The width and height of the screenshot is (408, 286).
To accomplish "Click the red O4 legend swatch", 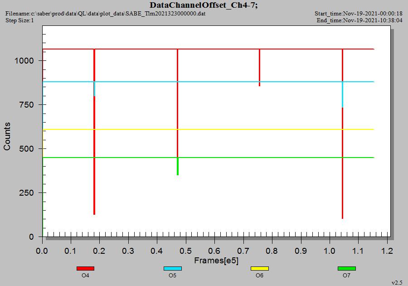I will [85, 269].
